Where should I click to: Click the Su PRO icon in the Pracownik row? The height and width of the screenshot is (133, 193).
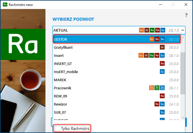click(162, 88)
